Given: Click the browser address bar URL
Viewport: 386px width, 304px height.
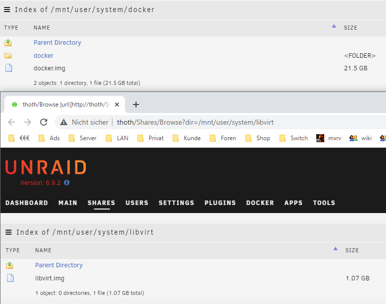Looking at the screenshot, I should [x=195, y=123].
